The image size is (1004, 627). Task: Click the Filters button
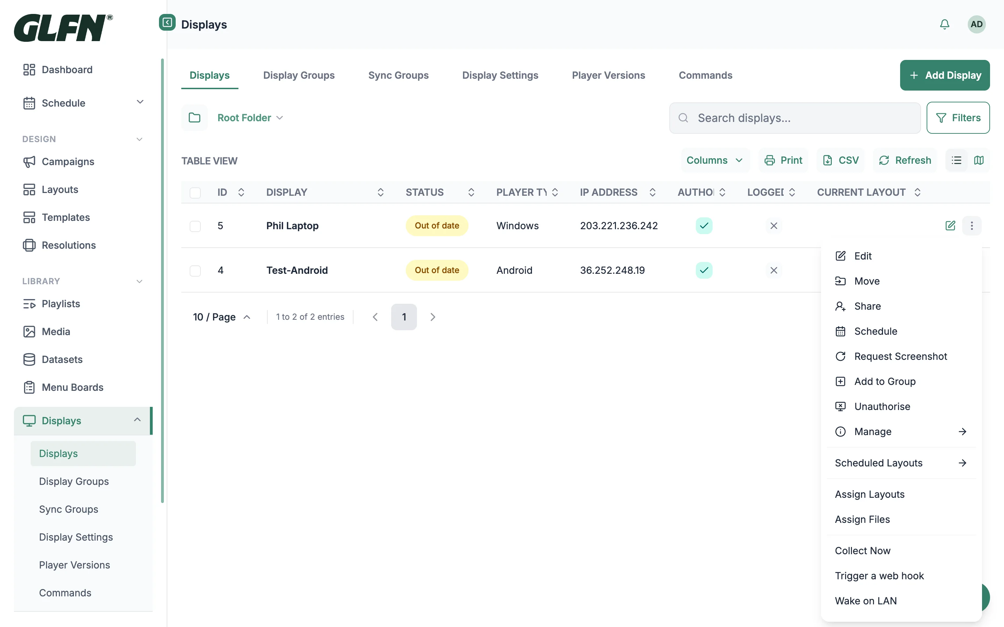click(x=958, y=118)
